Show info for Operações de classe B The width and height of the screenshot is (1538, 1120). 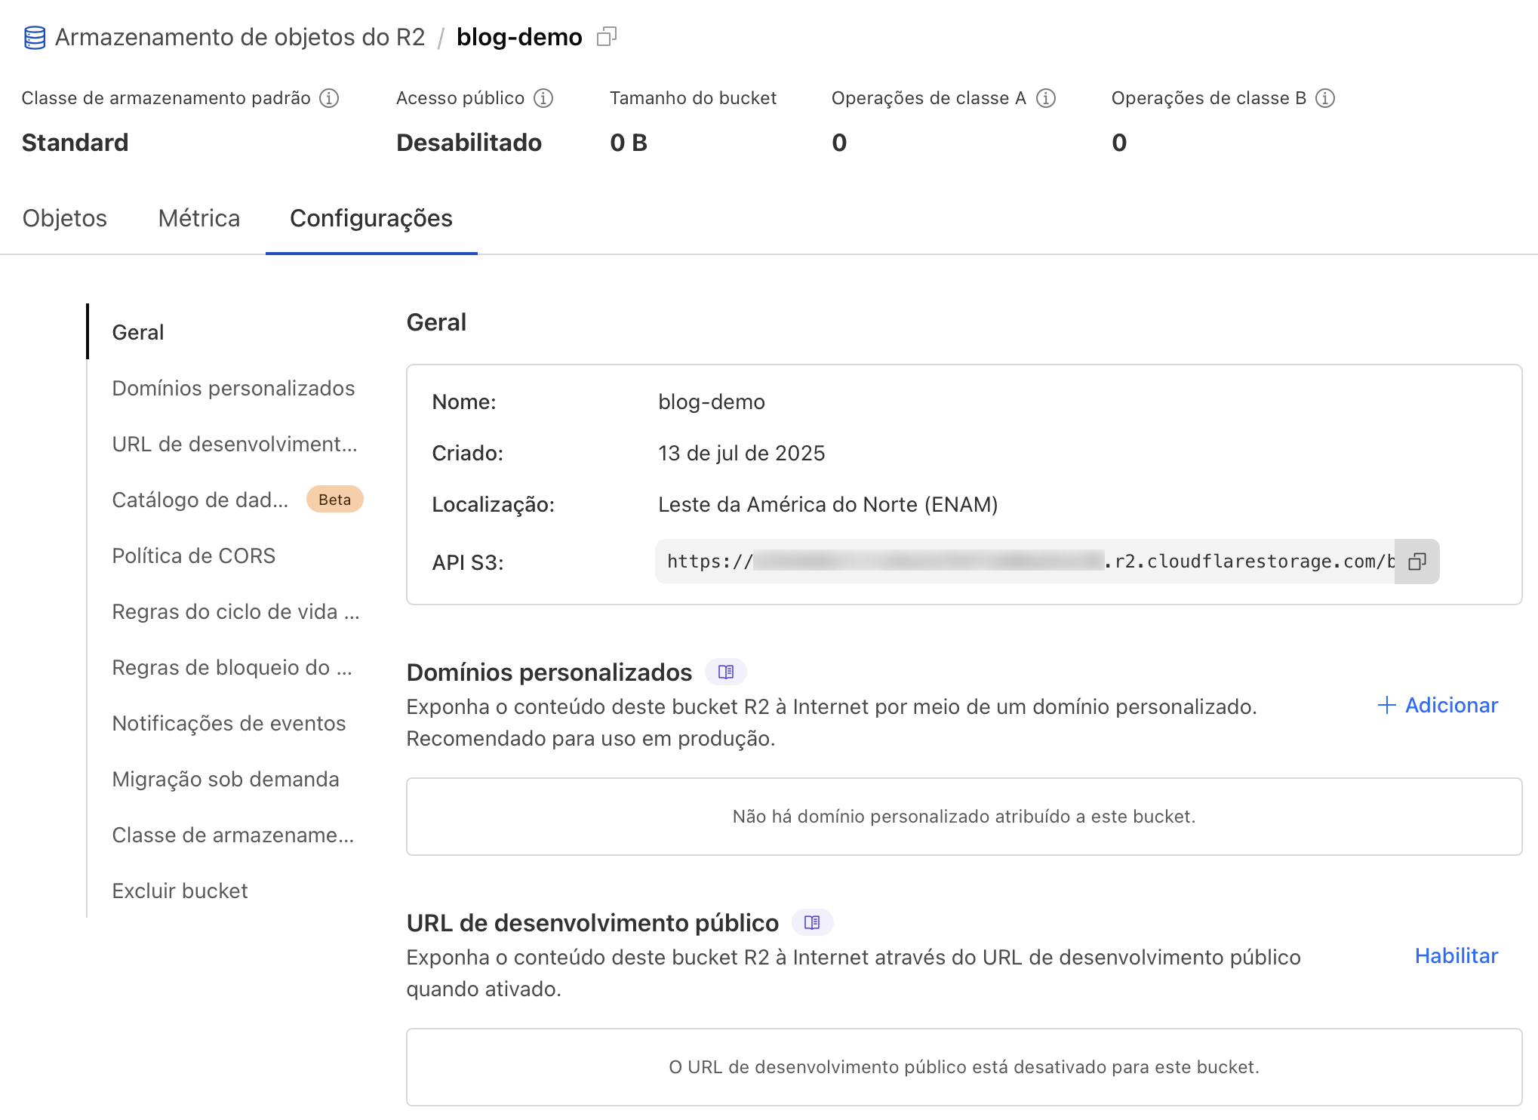1325,98
